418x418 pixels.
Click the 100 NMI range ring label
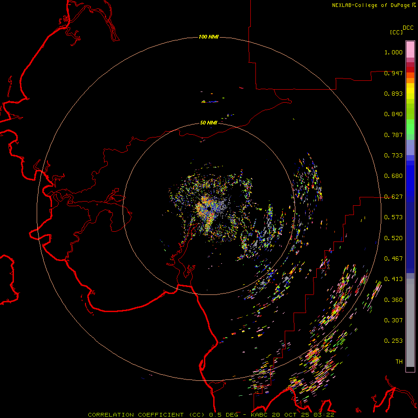tap(209, 37)
